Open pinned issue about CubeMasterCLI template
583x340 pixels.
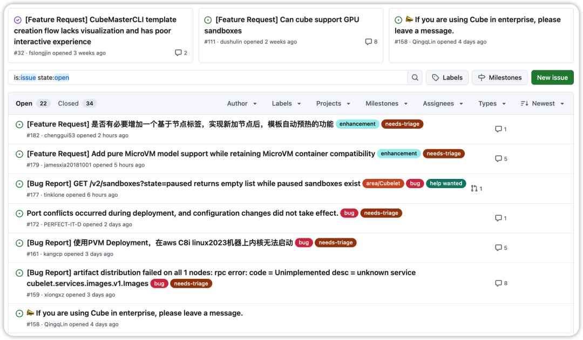(95, 30)
